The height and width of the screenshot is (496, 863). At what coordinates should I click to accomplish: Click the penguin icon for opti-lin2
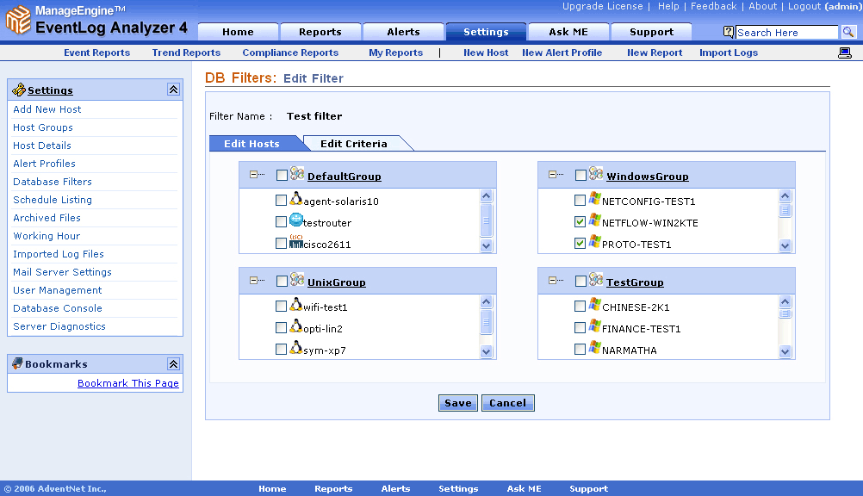[296, 325]
